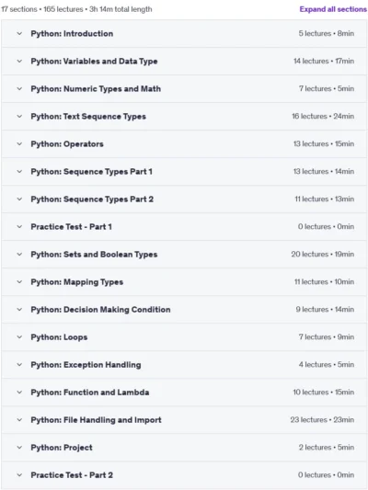The height and width of the screenshot is (490, 368).
Task: Open Python: Exception Handling section title
Action: click(x=86, y=365)
